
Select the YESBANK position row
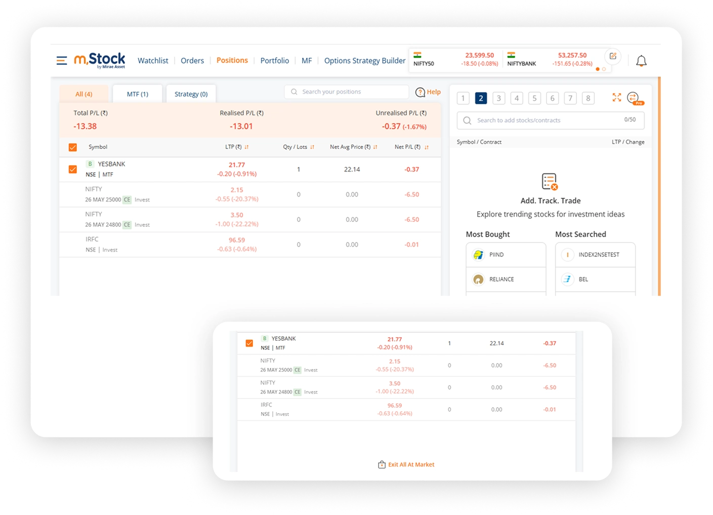pos(250,170)
